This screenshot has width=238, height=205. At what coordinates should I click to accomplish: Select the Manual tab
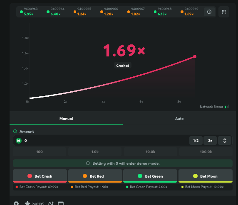66,119
